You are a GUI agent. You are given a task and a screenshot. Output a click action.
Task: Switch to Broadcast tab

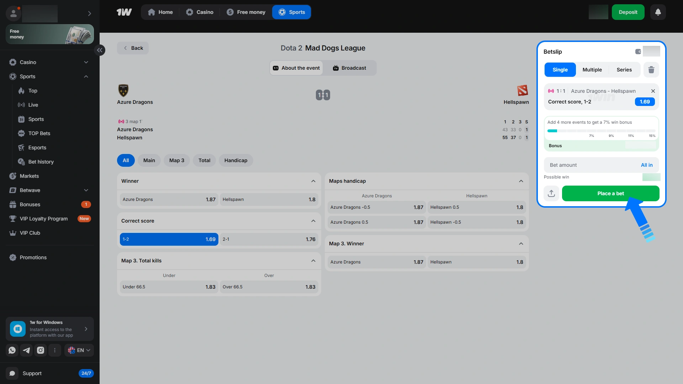coord(350,68)
